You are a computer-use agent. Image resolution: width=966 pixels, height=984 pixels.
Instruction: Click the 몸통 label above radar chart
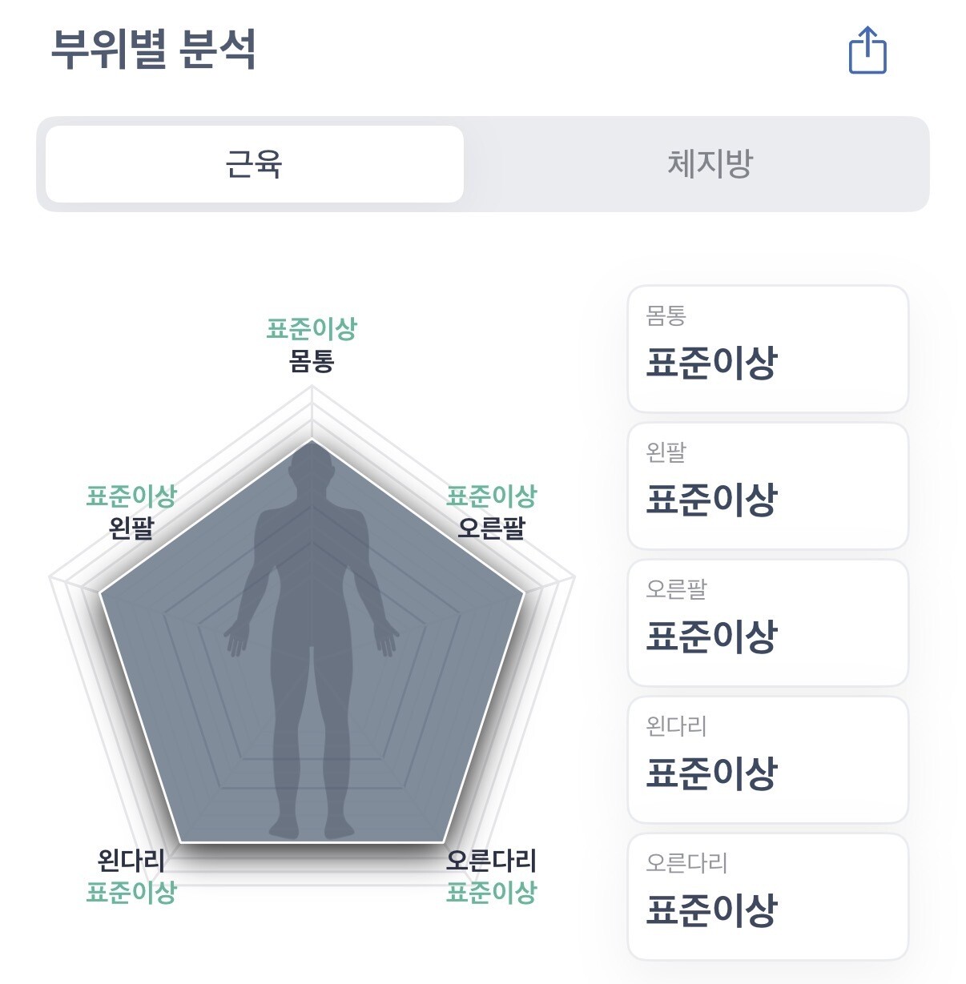click(x=312, y=361)
